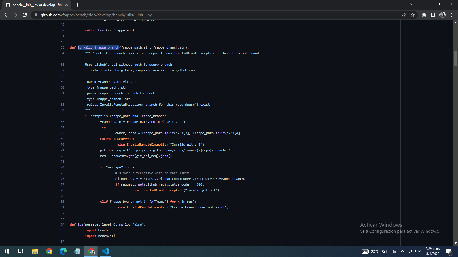Image resolution: width=458 pixels, height=257 pixels.
Task: Open Chrome's three-dot customize menu
Action: click(452, 15)
